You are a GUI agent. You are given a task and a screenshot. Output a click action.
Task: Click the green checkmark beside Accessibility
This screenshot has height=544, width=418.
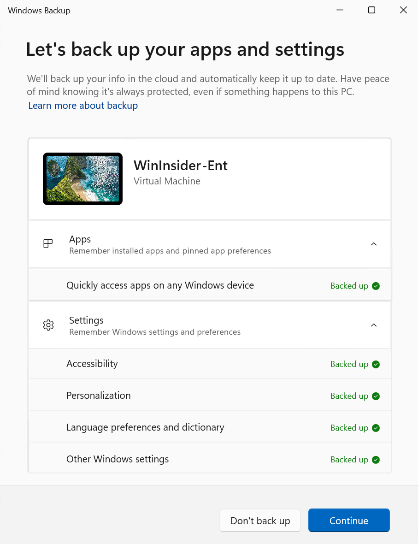[x=376, y=364]
